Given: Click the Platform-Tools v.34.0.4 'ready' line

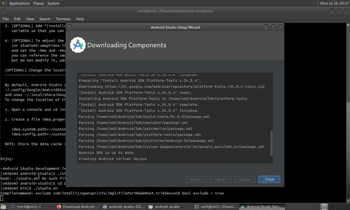Looking at the screenshot, I should (x=136, y=93).
